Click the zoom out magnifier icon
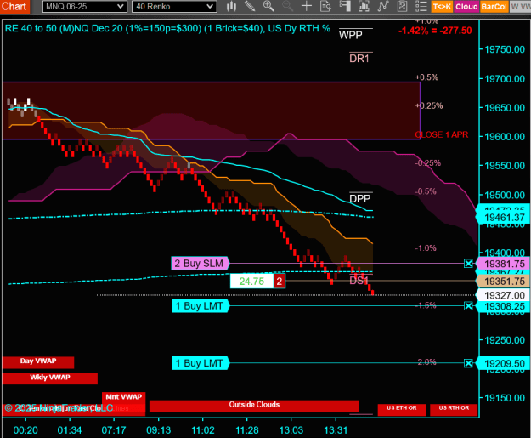The height and width of the screenshot is (438, 531). coord(287,6)
